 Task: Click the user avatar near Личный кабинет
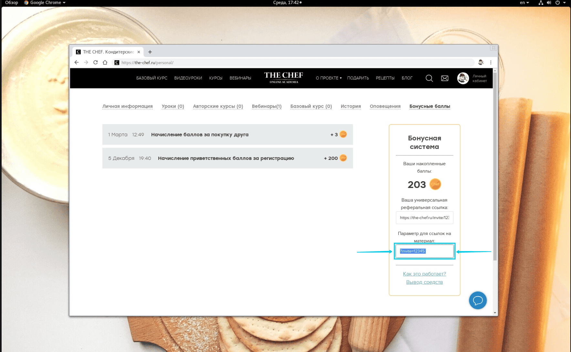pos(463,78)
